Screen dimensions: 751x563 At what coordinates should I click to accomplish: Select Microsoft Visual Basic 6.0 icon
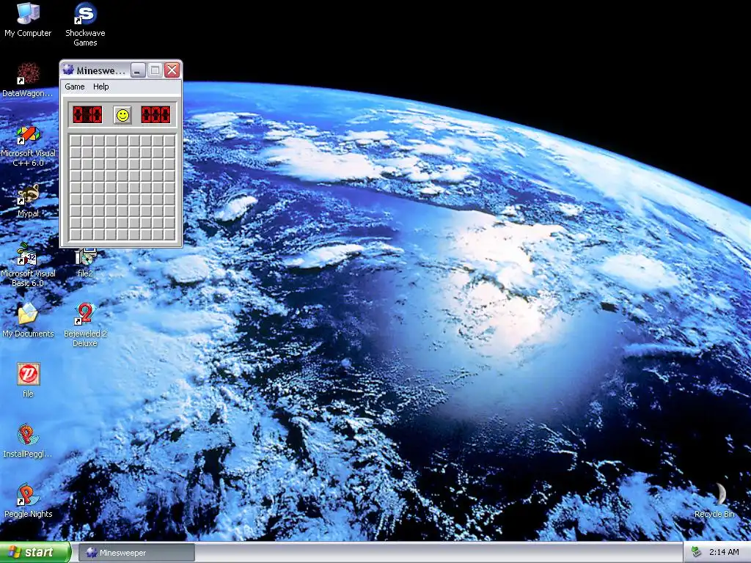pos(28,265)
